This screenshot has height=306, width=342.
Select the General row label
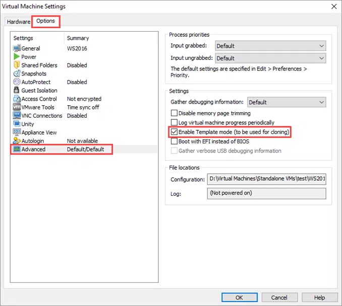tap(31, 48)
